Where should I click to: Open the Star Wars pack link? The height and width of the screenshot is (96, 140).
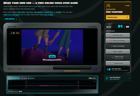tap(21, 12)
